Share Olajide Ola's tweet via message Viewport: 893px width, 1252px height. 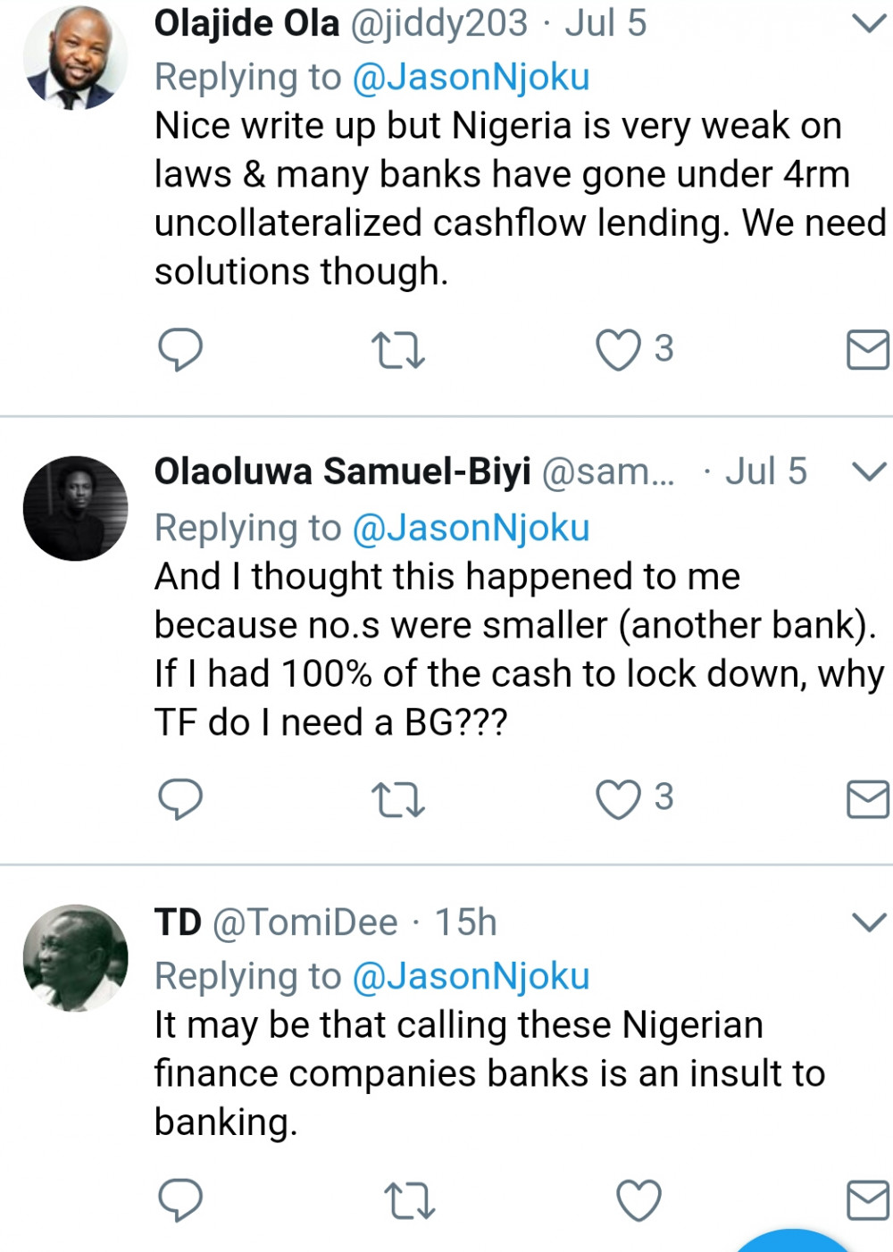[868, 349]
